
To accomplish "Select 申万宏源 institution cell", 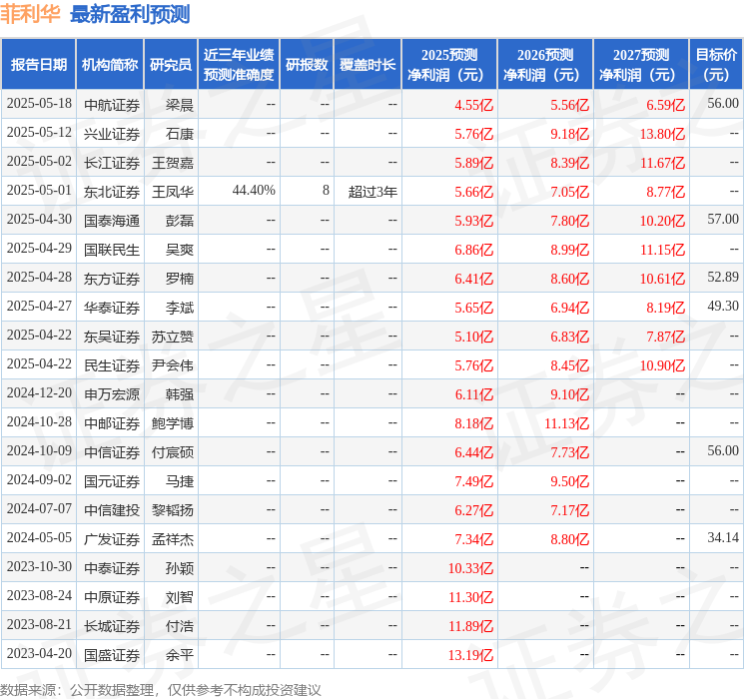I will point(112,394).
